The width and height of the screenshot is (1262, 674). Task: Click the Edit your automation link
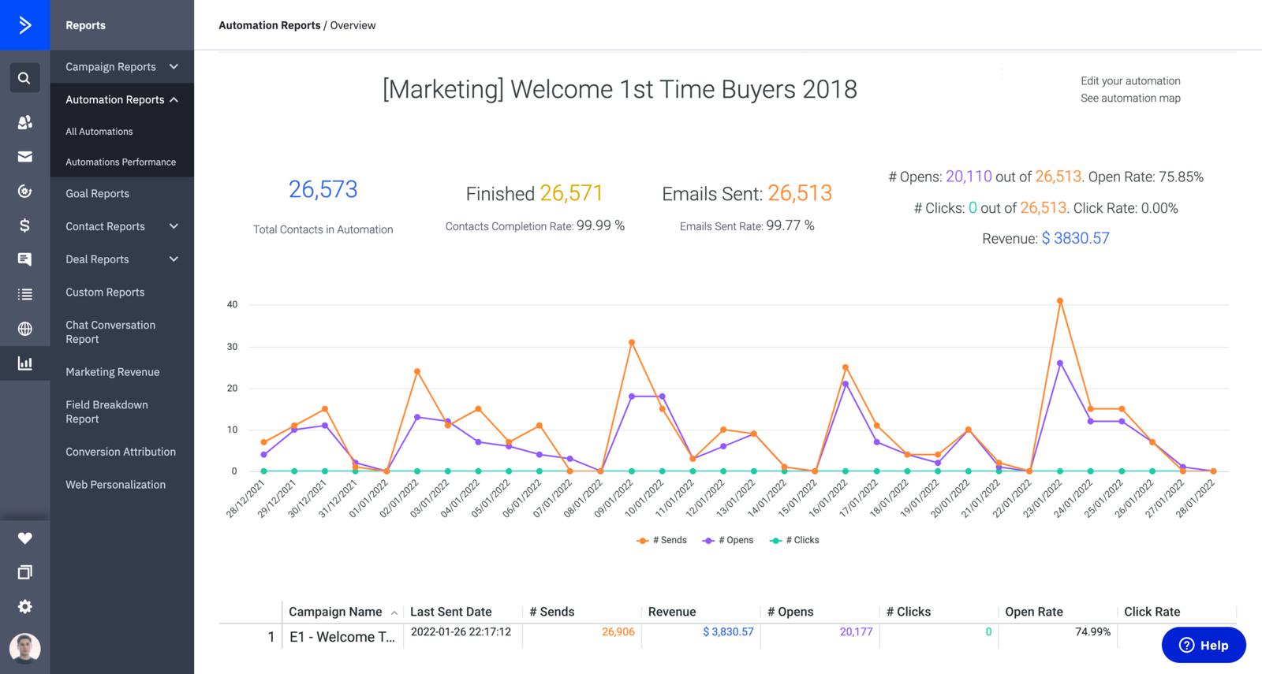[x=1130, y=81]
